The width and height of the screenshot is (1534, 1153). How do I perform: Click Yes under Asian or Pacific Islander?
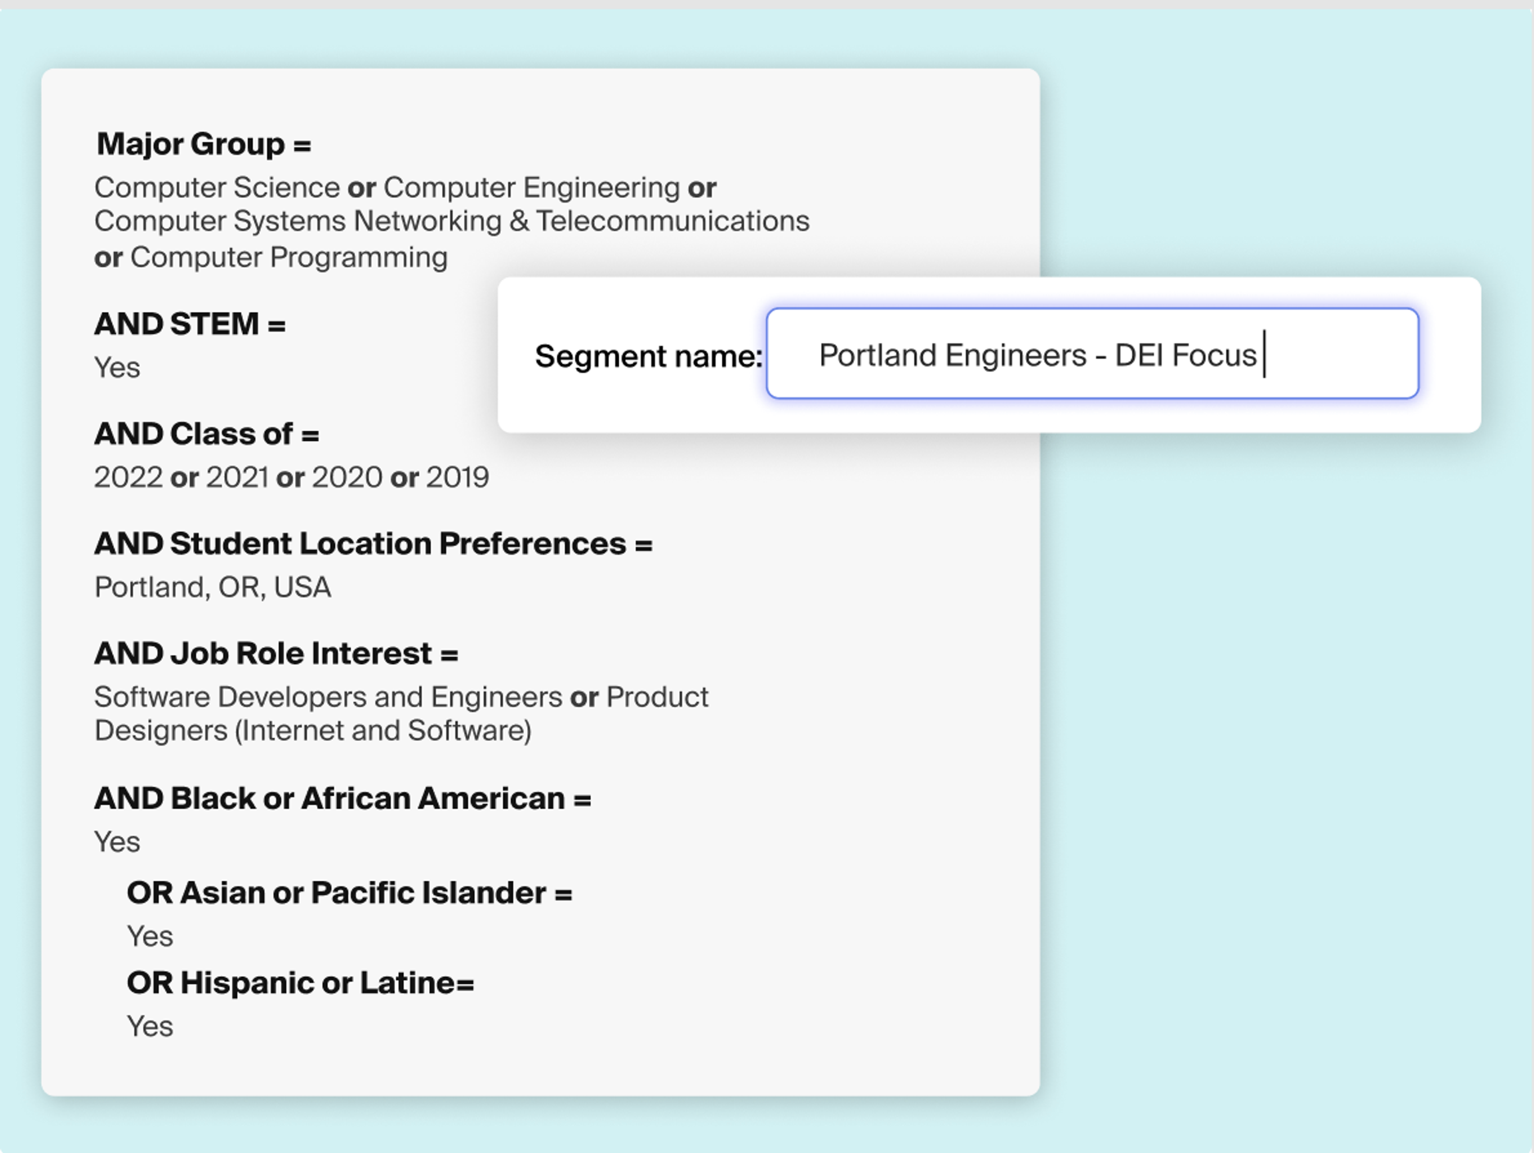pyautogui.click(x=150, y=936)
